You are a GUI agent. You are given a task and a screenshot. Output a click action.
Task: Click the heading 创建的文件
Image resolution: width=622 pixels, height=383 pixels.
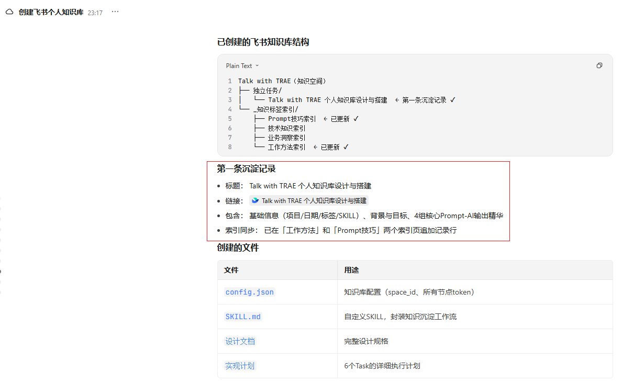[x=238, y=248]
